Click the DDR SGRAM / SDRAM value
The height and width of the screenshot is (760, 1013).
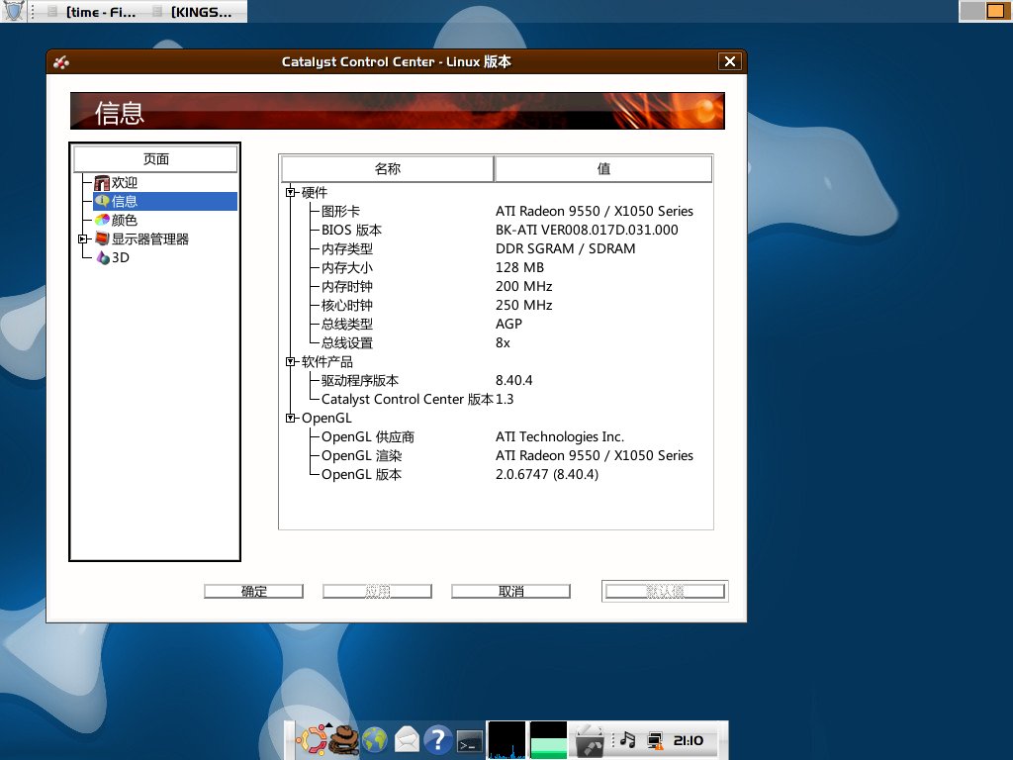pos(565,248)
